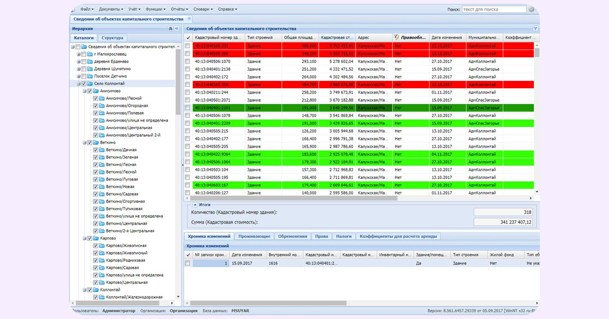Screen dimensions: 609x319
Task: Select the Анисимово/Огородная tree item
Action: click(127, 106)
